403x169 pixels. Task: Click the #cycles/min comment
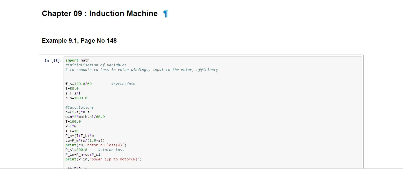point(123,84)
